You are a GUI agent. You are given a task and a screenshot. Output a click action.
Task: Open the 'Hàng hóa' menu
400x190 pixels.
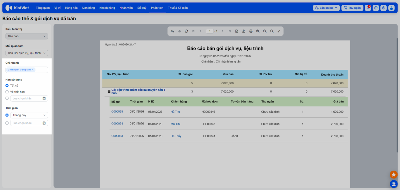[x=71, y=8]
